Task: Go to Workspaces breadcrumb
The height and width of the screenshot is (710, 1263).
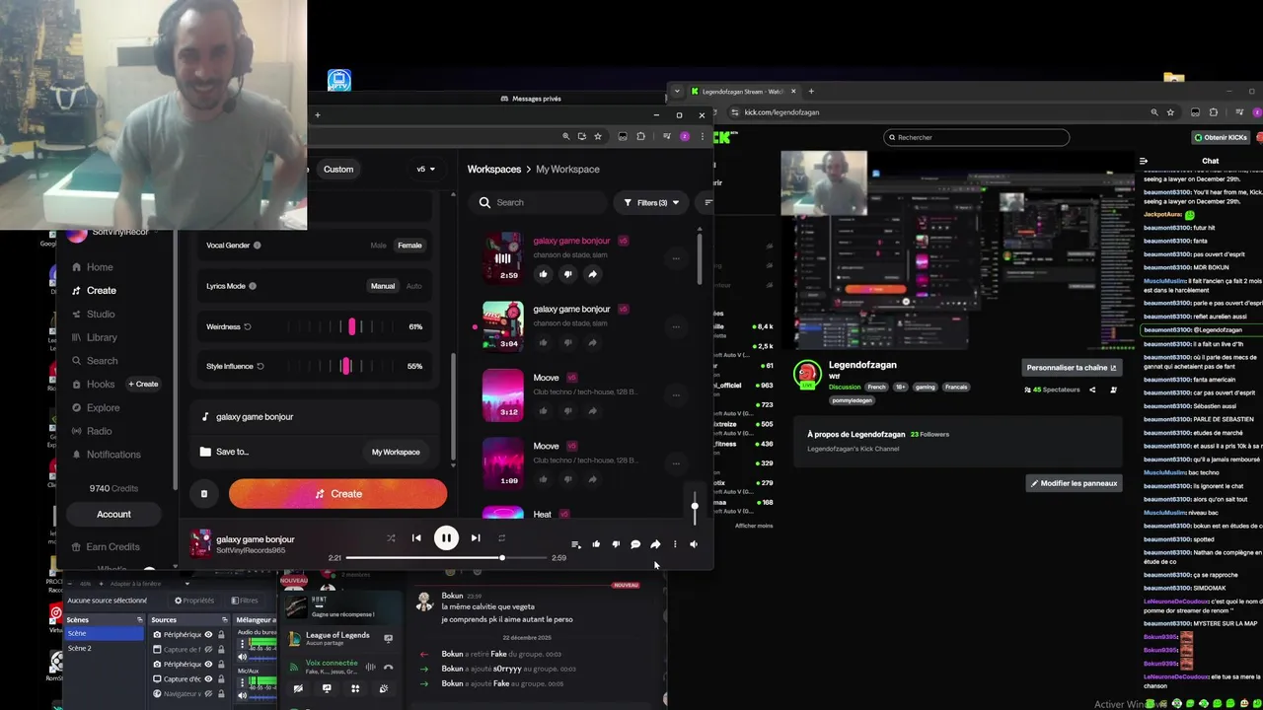Action: click(x=494, y=170)
